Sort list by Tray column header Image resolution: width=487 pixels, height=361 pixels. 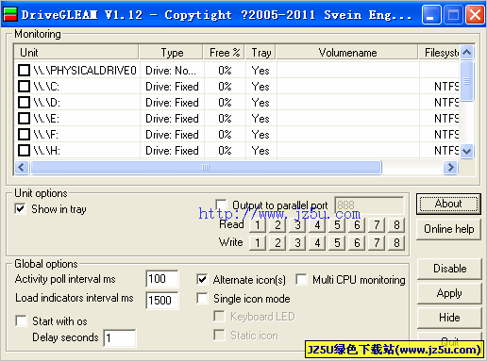click(261, 52)
